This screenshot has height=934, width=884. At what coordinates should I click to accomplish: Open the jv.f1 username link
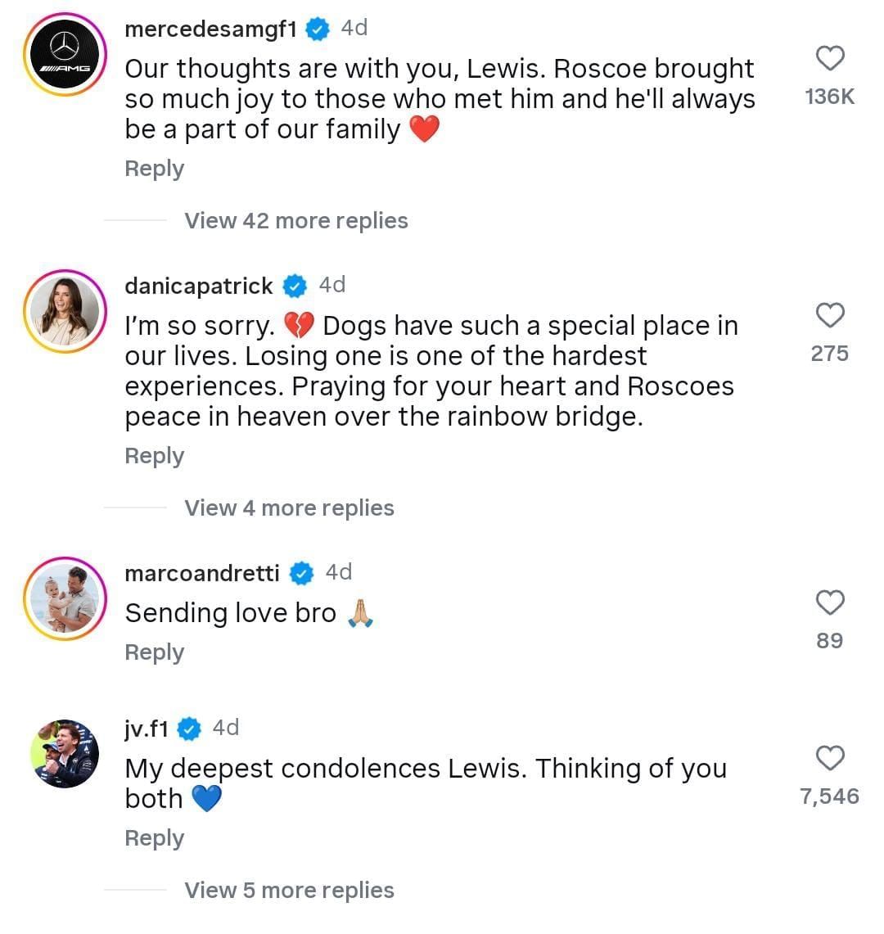tap(146, 729)
